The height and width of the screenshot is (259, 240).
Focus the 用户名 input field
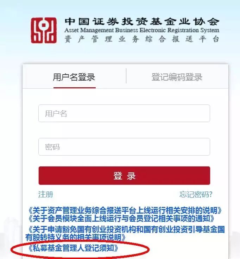[124, 113]
